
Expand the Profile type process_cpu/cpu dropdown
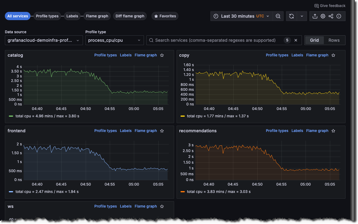114,40
